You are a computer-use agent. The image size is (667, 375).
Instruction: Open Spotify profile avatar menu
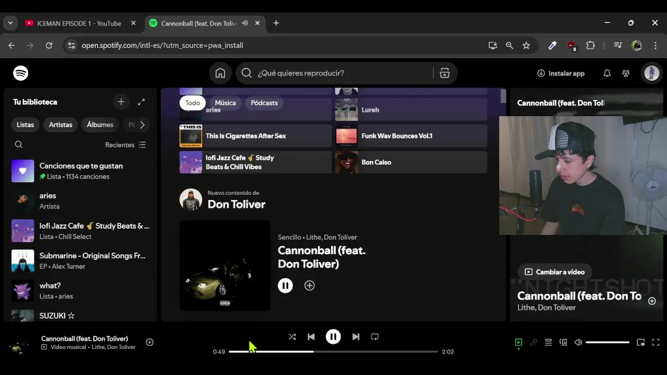[651, 73]
